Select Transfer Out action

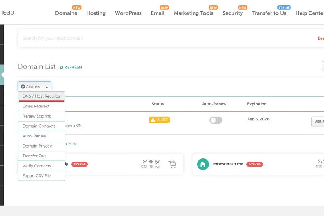click(42, 156)
